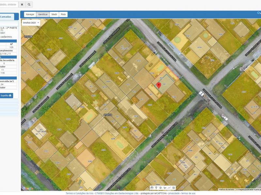Select the polygon drawing tool
The height and width of the screenshot is (195, 261).
(x=165, y=188)
